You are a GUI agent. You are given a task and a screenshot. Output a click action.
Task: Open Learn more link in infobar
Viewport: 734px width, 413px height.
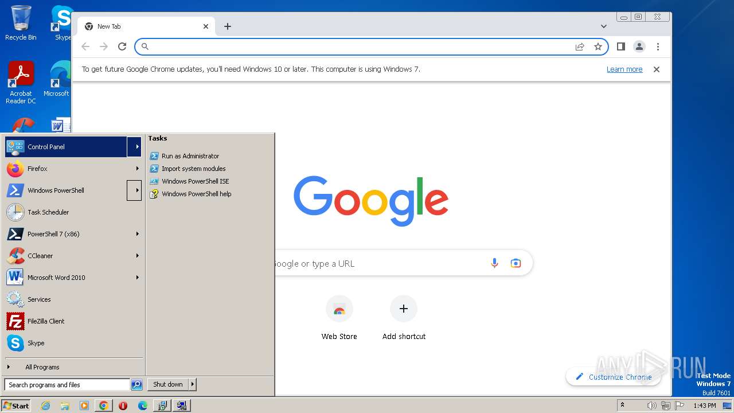(x=624, y=69)
